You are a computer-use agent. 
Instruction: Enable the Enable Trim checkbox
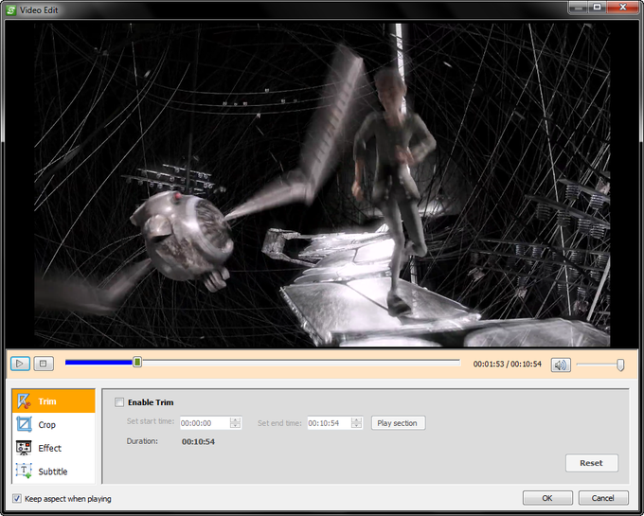(x=119, y=402)
